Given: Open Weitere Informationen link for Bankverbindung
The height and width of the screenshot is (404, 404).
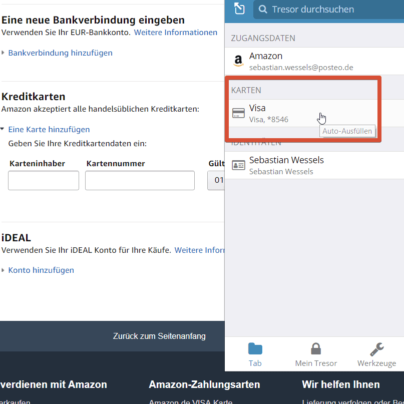Looking at the screenshot, I should (175, 33).
